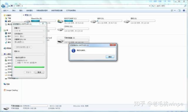Toggle create MS-DOS startup disk checkbox
This screenshot has height=112, width=188.
[16, 62]
